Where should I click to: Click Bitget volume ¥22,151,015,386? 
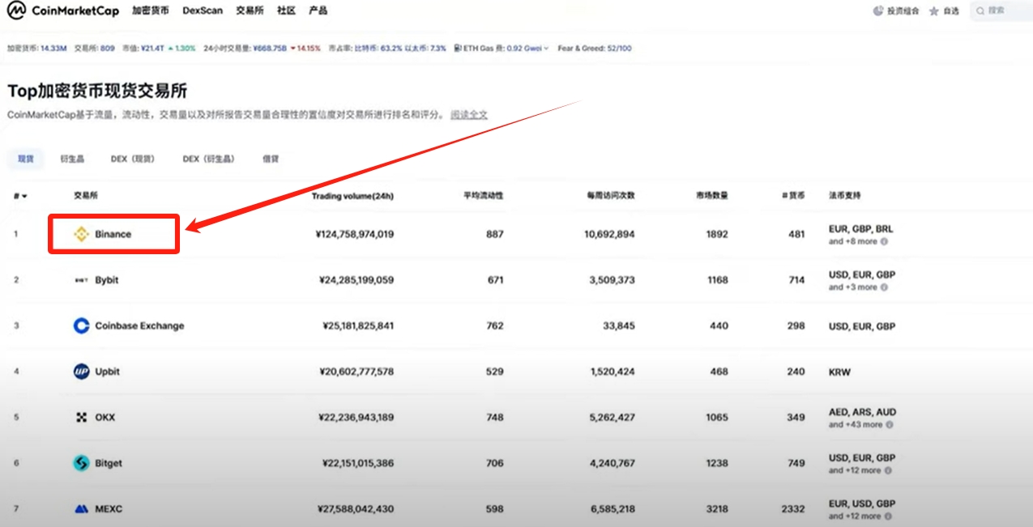357,463
